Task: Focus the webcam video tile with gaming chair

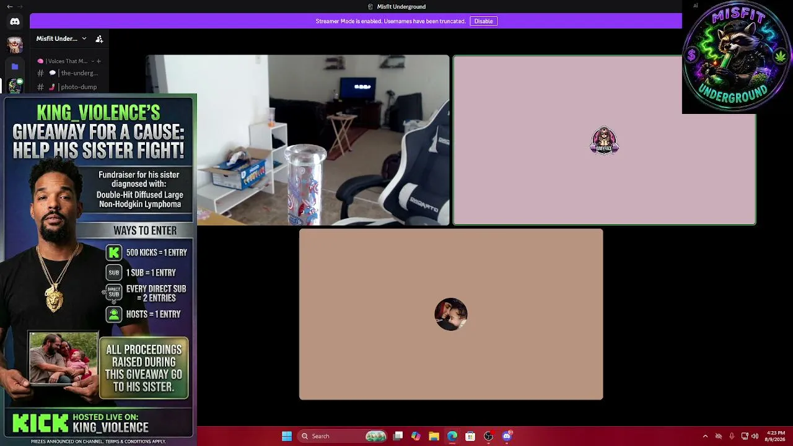Action: pos(297,140)
